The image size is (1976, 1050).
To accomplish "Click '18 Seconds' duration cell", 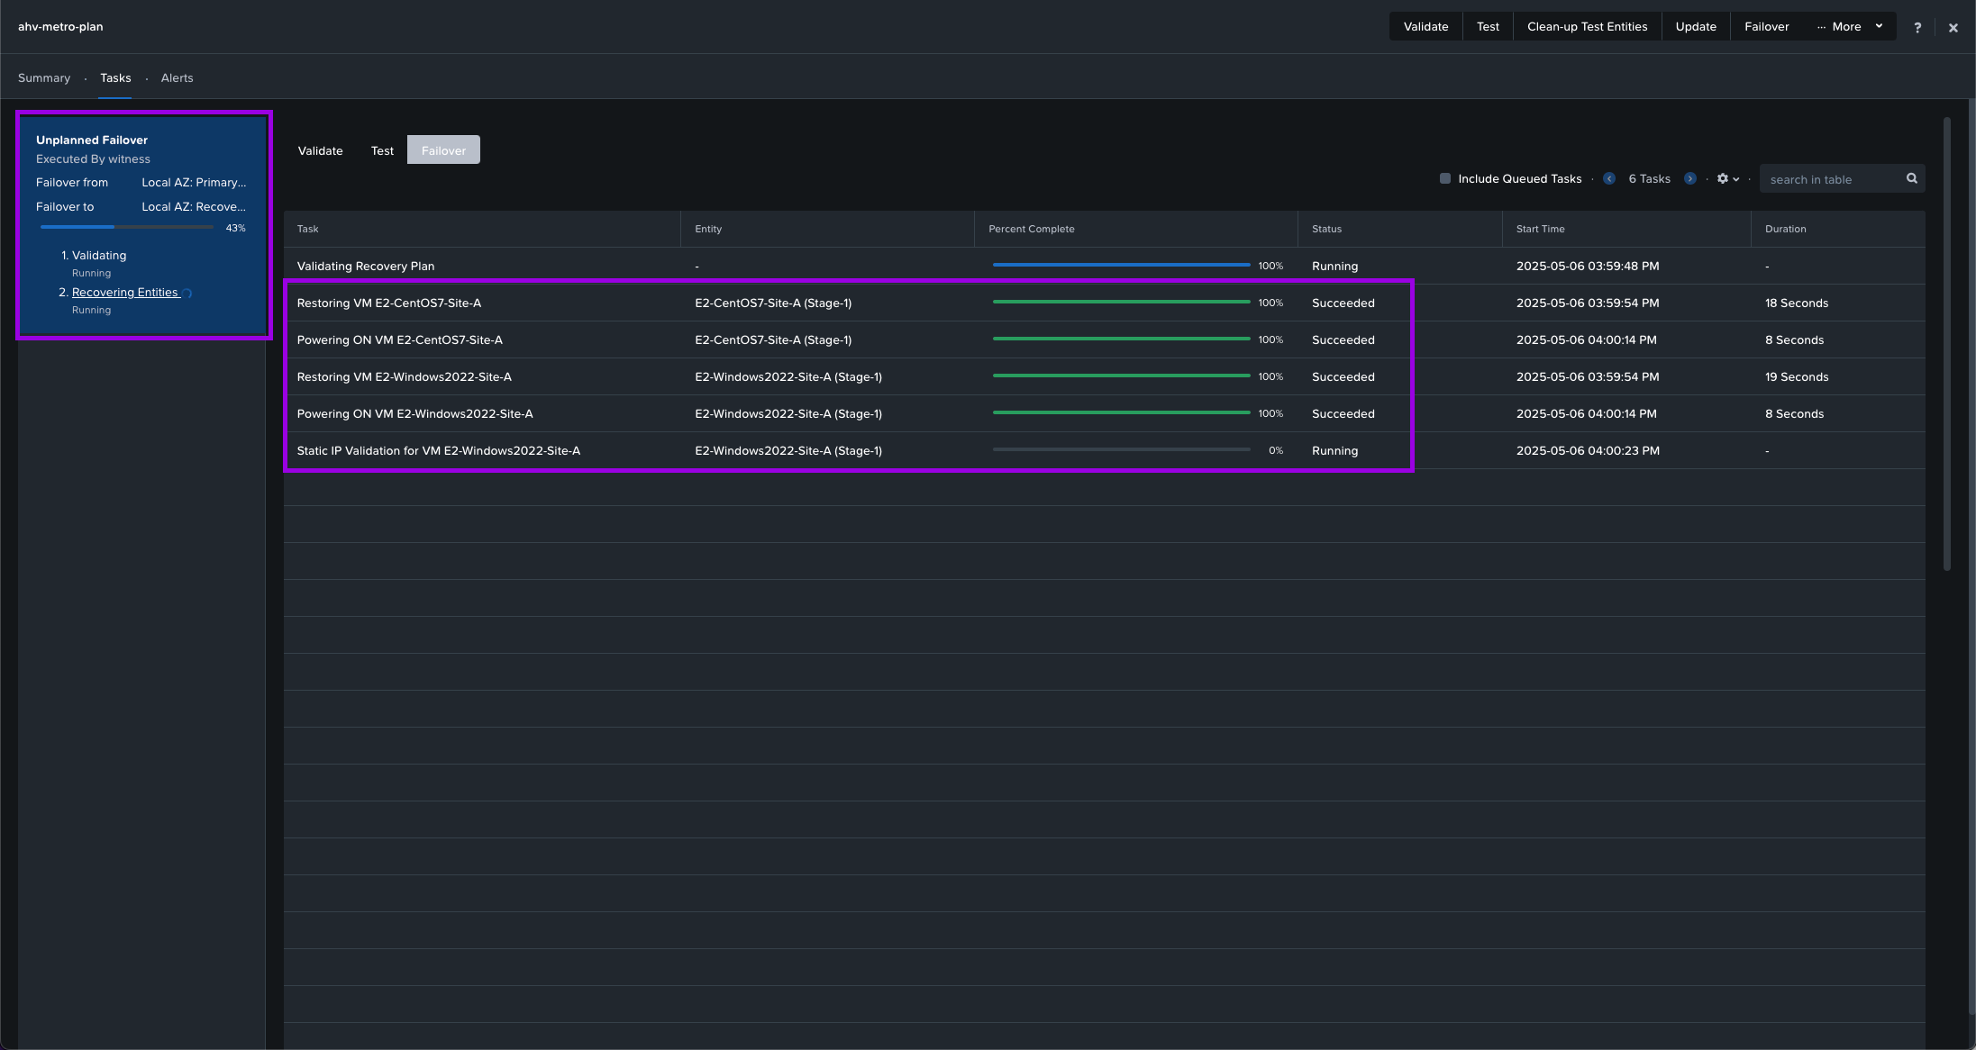I will point(1796,303).
